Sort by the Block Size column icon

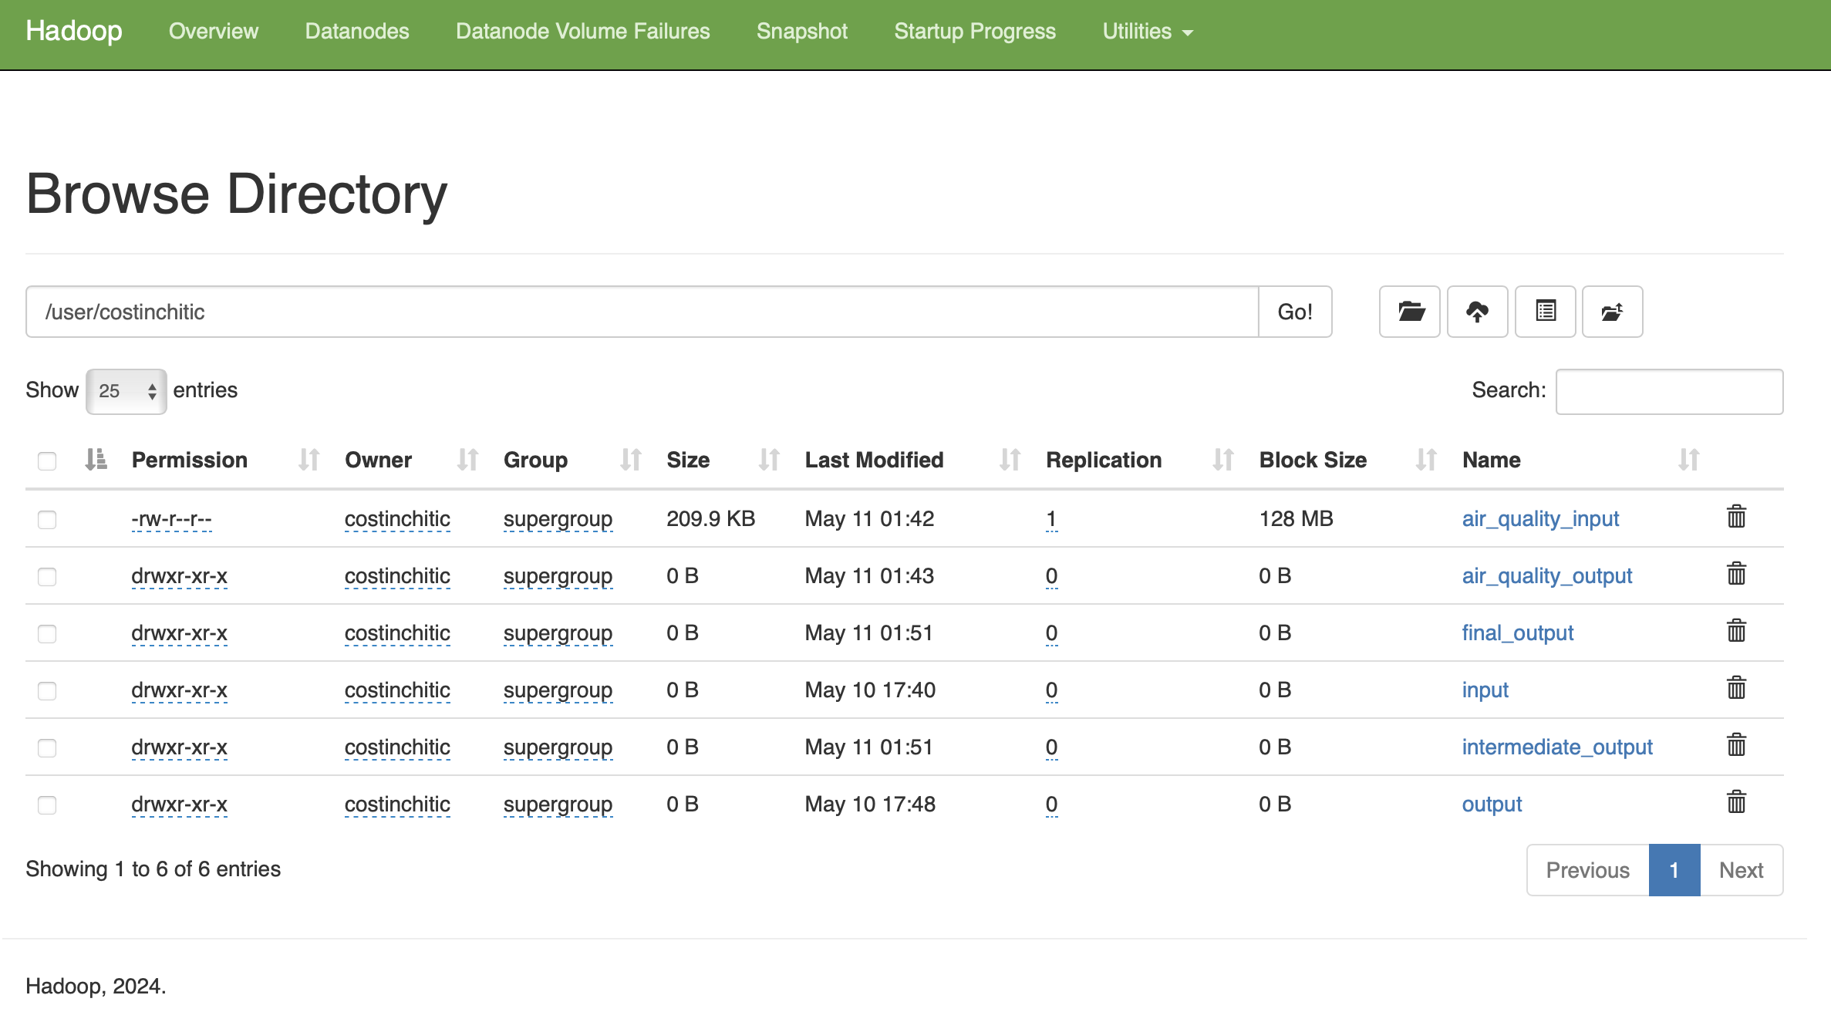click(x=1426, y=460)
